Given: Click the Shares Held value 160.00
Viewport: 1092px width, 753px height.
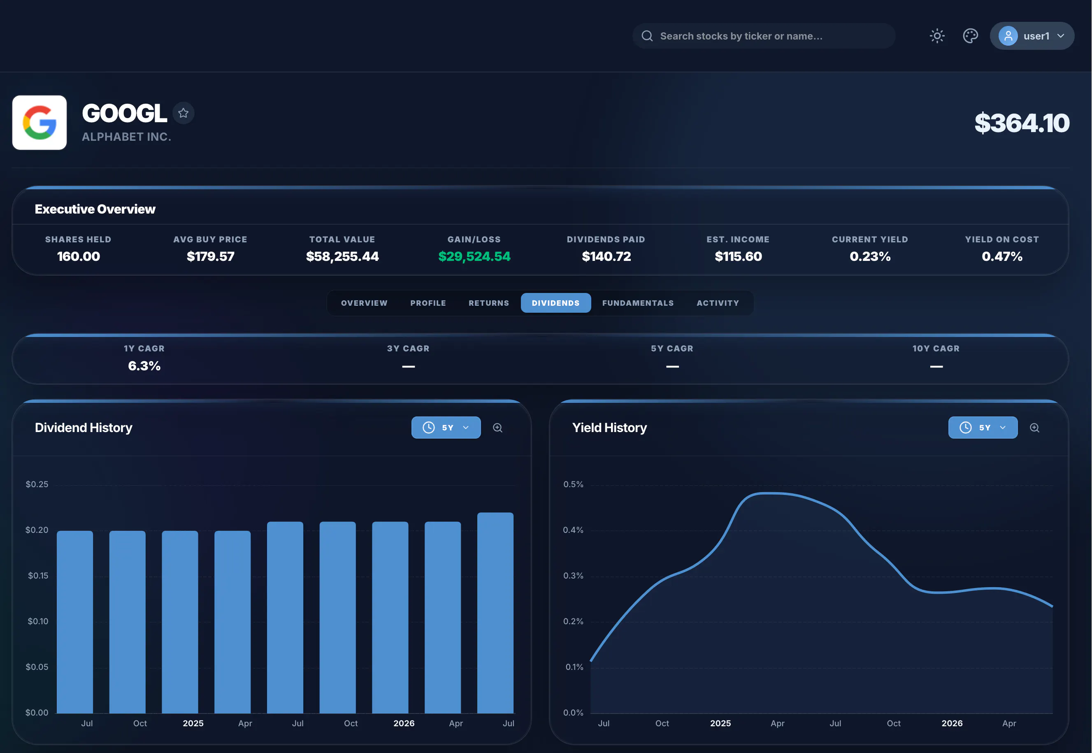Looking at the screenshot, I should [78, 256].
